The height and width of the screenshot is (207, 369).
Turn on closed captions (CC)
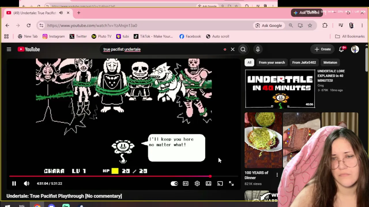[186, 183]
